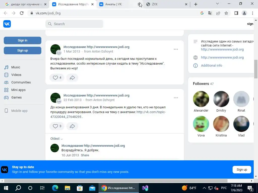Close the Исследование tab

[92, 4]
